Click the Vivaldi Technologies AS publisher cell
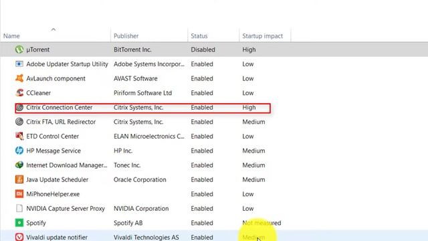 tap(146, 237)
